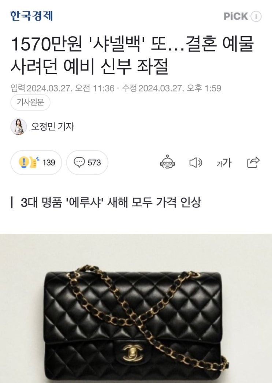Viewport: 272px width, 383px height.
Task: Tap reporter 오정민's profile photo
Action: (x=19, y=127)
